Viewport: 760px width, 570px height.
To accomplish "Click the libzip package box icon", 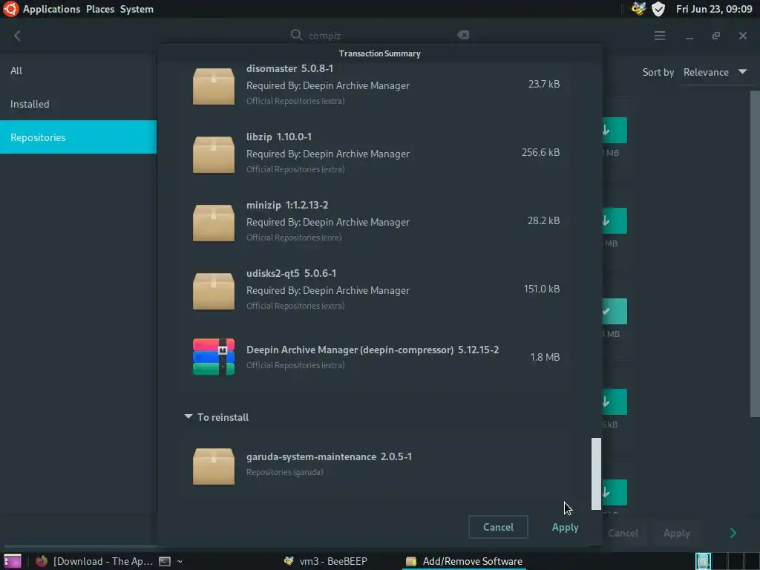I will [x=214, y=154].
